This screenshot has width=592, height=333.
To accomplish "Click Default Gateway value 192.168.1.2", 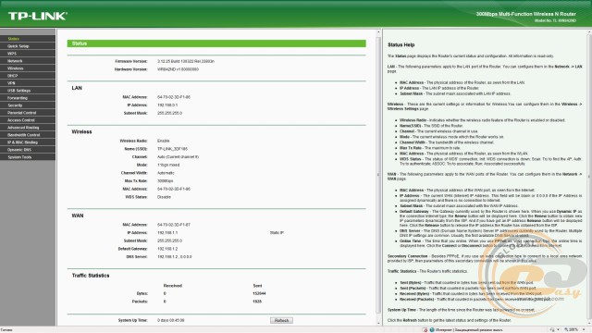I will tap(167, 249).
